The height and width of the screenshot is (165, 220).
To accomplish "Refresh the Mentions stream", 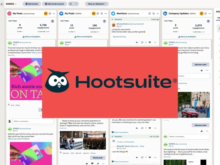I will 150,14.
